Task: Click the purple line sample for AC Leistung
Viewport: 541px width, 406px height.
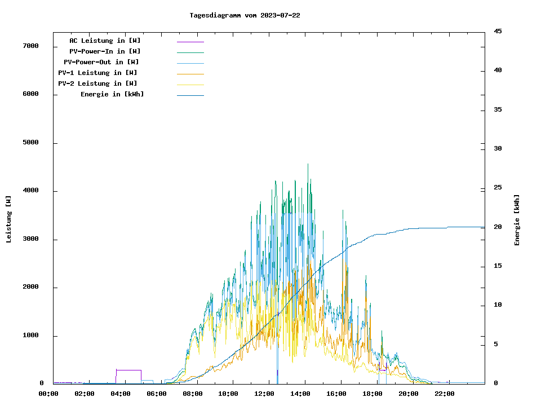Action: [190, 42]
